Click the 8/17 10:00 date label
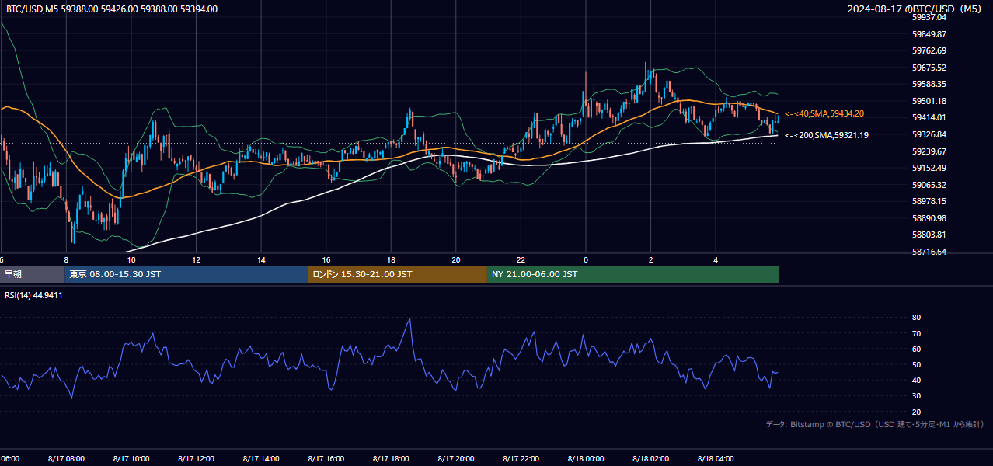993x466 pixels. pyautogui.click(x=131, y=458)
